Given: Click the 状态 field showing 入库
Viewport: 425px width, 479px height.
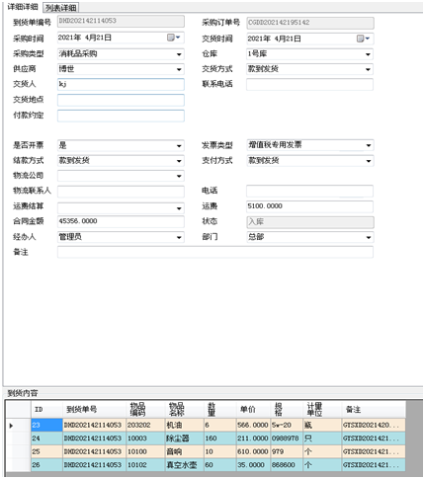Looking at the screenshot, I should point(310,222).
